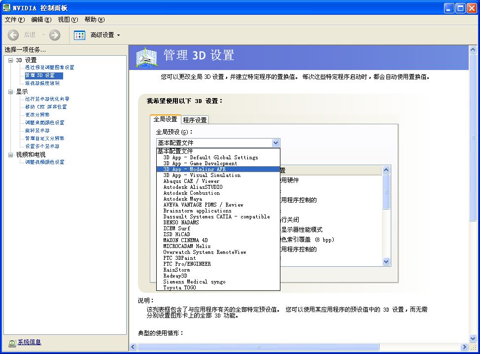This screenshot has width=480, height=354.
Task: Choose RainStorm preset
Action: coord(218,270)
